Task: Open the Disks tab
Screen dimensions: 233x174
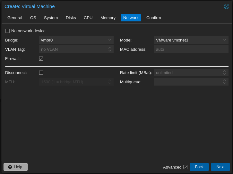Action: click(71, 18)
